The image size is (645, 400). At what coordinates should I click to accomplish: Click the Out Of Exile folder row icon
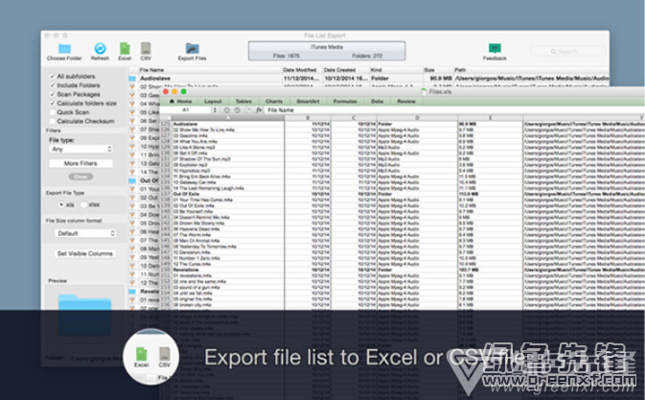pos(132,180)
